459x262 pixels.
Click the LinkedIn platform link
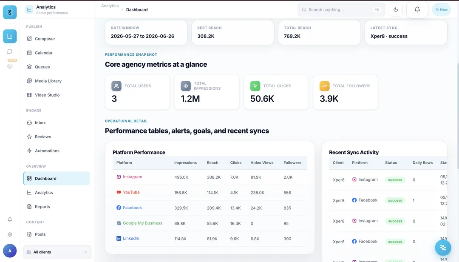[128, 239]
